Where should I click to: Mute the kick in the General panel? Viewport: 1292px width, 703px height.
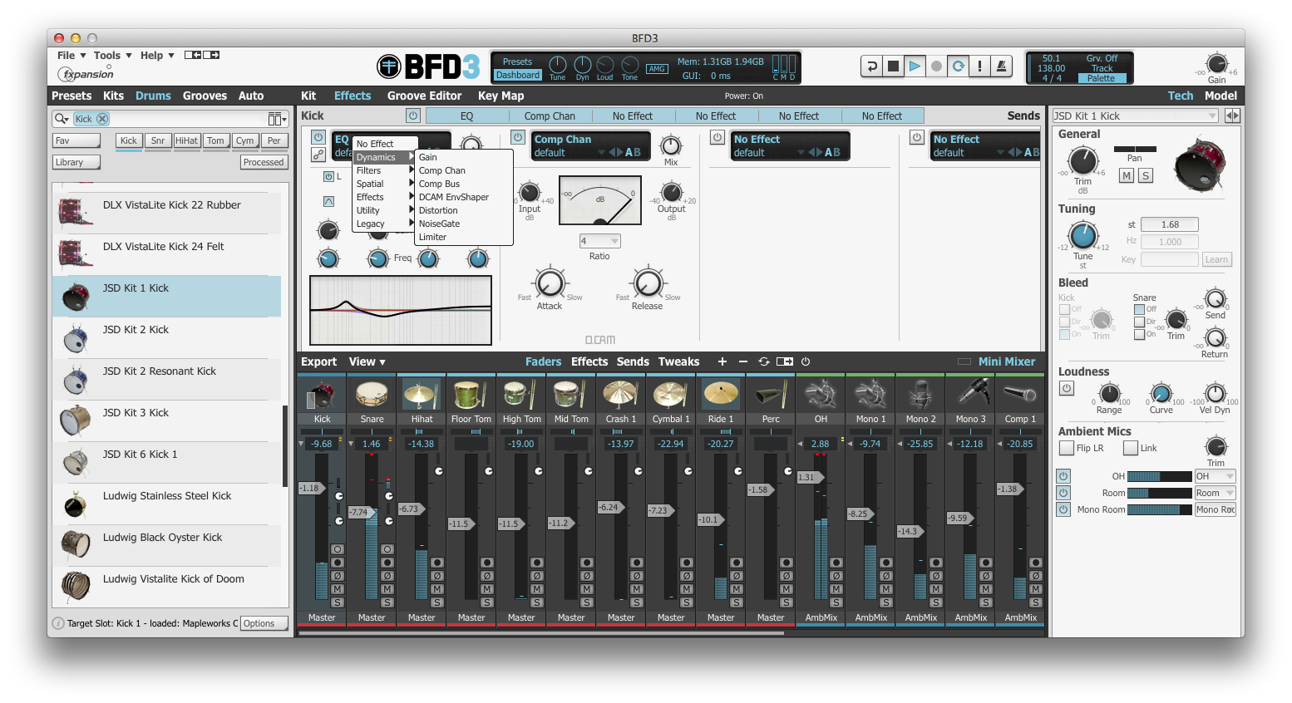[x=1127, y=175]
